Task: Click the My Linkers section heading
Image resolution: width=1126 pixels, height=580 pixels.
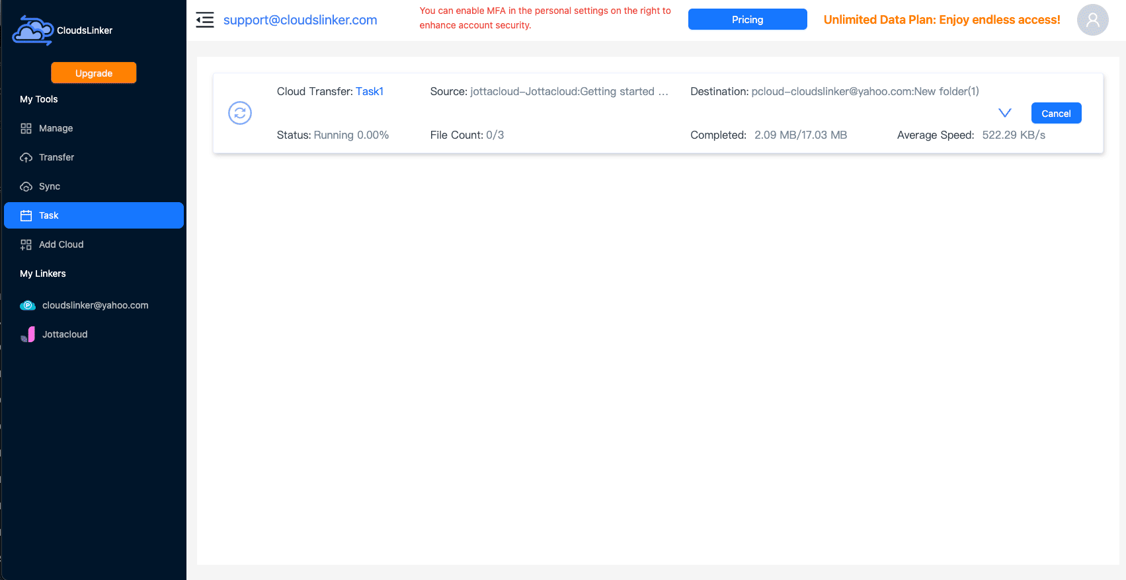Action: [x=43, y=273]
